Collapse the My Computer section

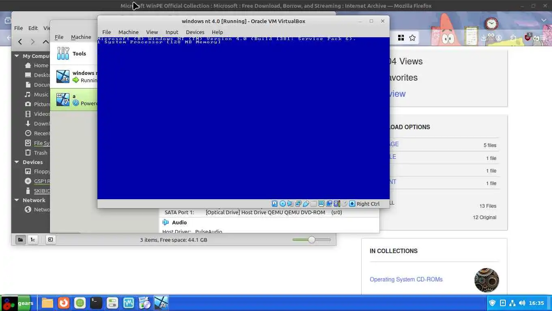(17, 56)
